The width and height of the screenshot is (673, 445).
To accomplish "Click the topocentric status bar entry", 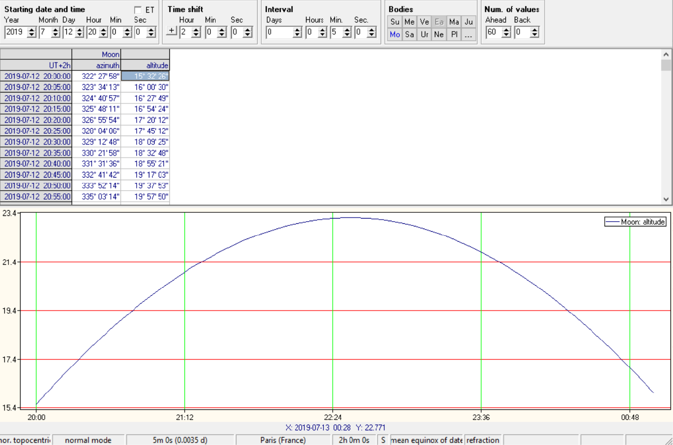I will coord(25,440).
